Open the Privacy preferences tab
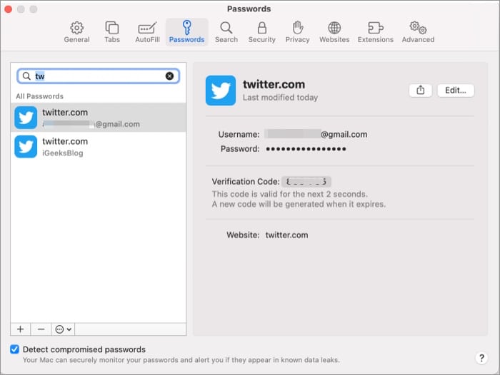The image size is (500, 375). pyautogui.click(x=298, y=32)
